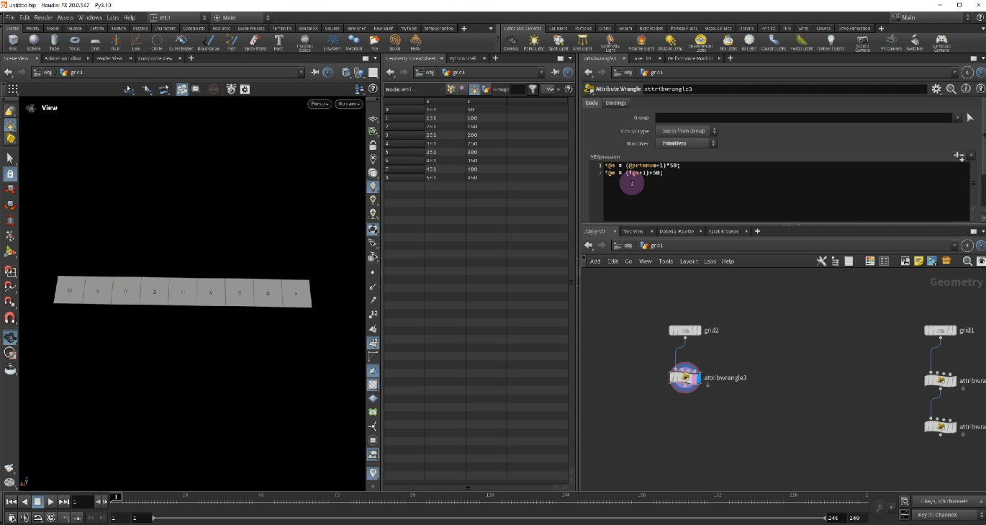This screenshot has width=986, height=525.
Task: Select the Sphere shelf tool
Action: click(x=34, y=42)
